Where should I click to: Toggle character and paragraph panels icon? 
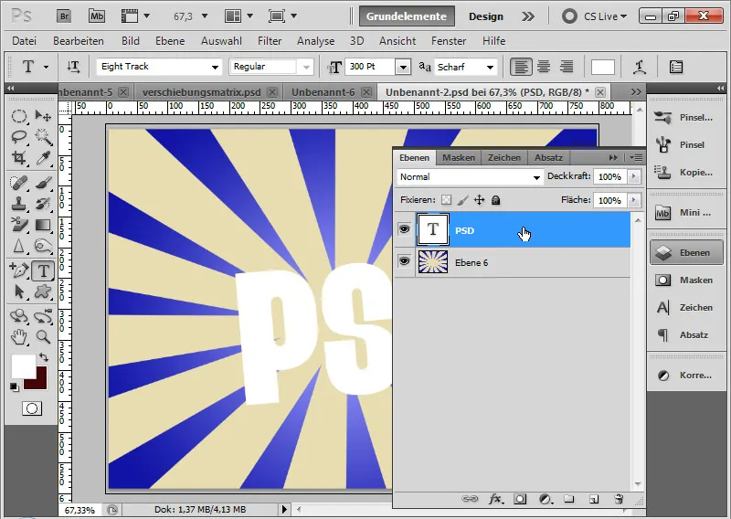tap(676, 67)
